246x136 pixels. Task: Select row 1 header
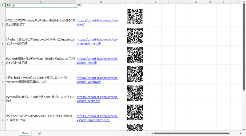2,5
